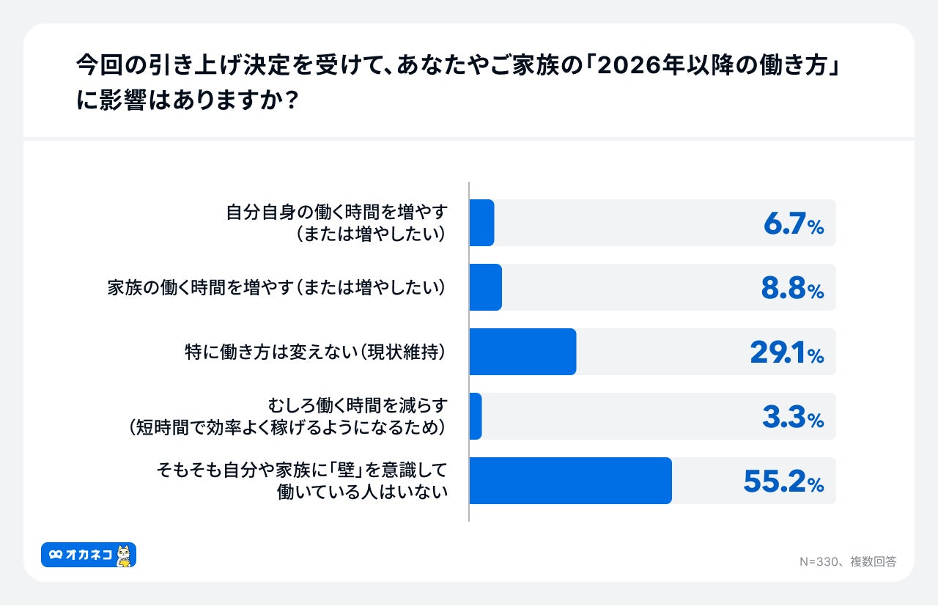938x606 pixels.
Task: Click the オカネコ logo badge
Action: click(88, 555)
